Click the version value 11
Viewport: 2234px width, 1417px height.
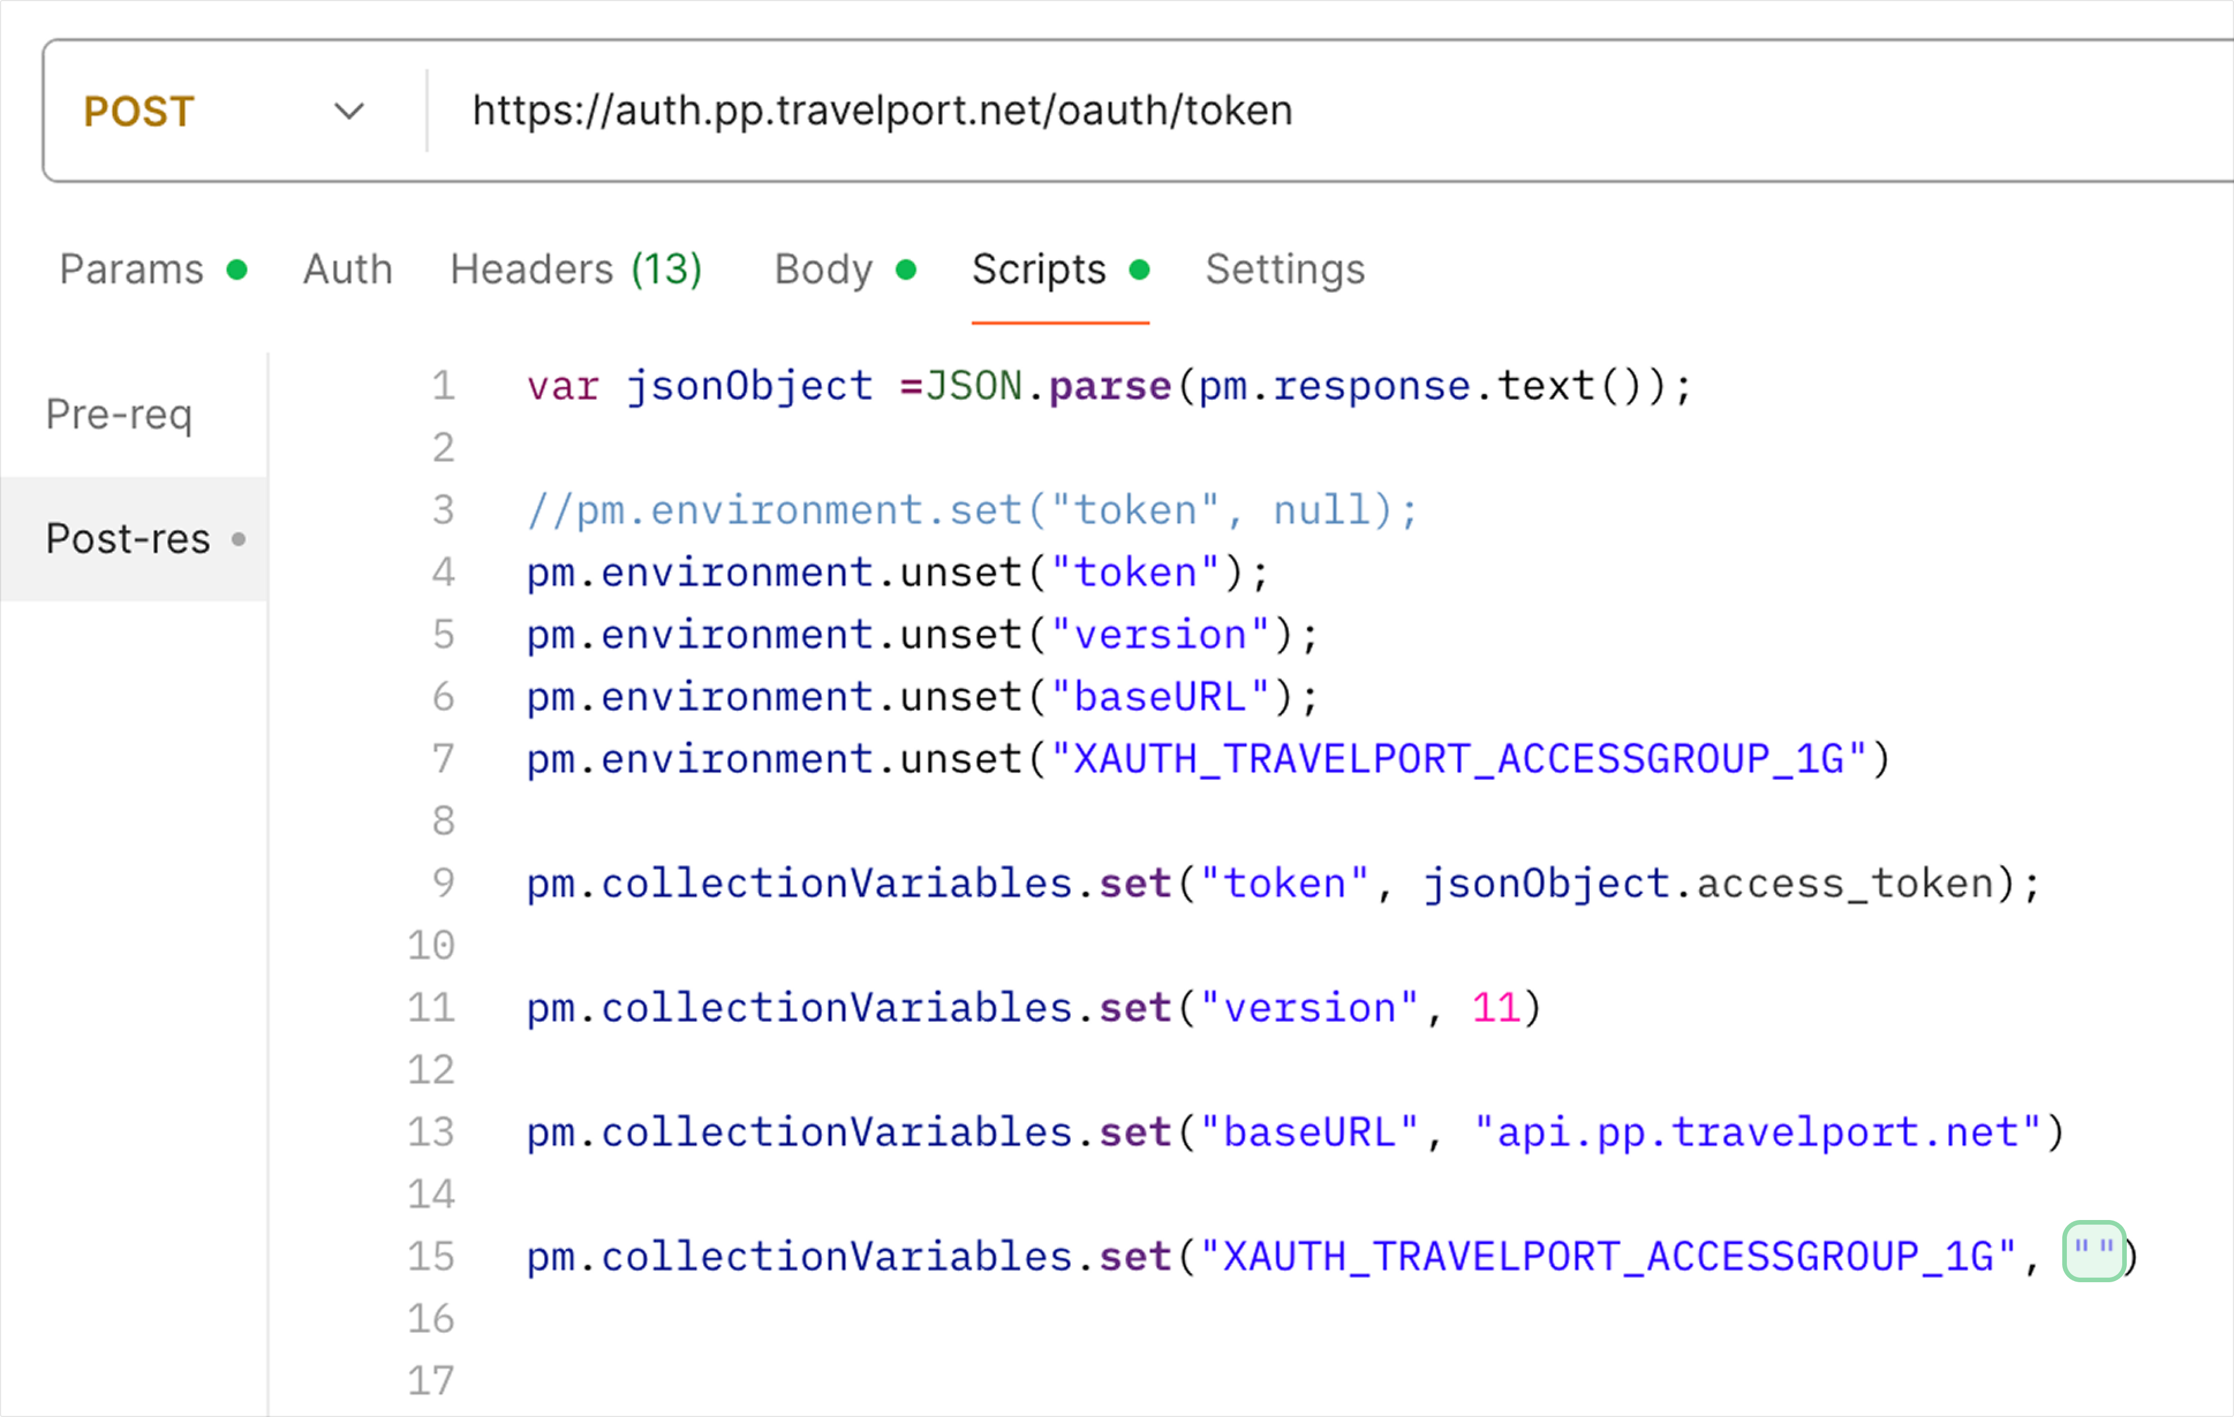tap(1496, 1008)
